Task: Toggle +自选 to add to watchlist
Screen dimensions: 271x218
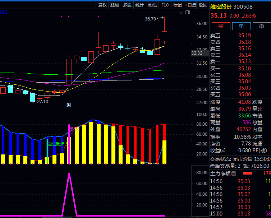Action: point(190,5)
